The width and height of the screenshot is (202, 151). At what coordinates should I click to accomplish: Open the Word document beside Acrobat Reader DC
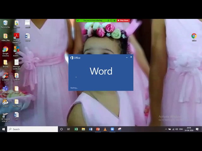27,37
